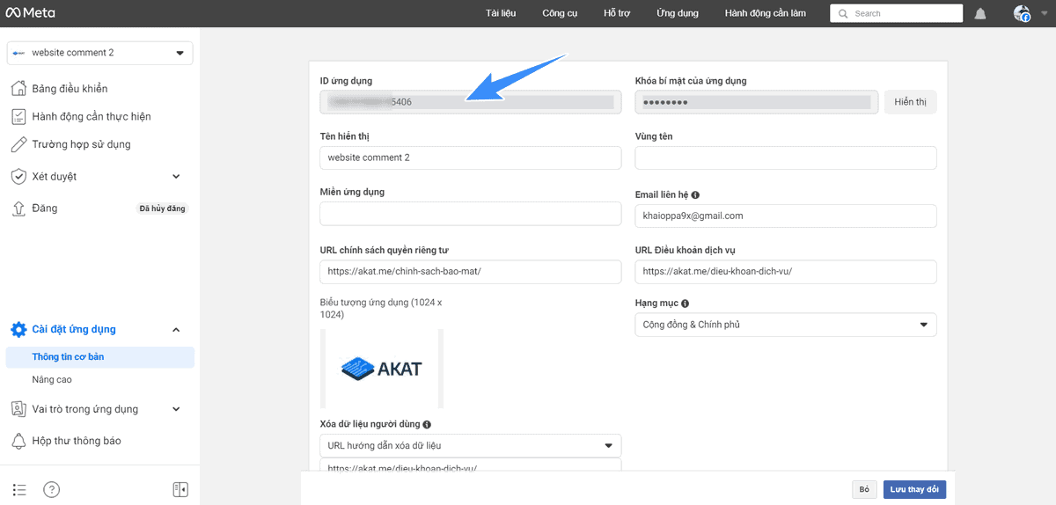Screen dimensions: 1056x505
Task: Open the Công cụ menu
Action: point(560,13)
